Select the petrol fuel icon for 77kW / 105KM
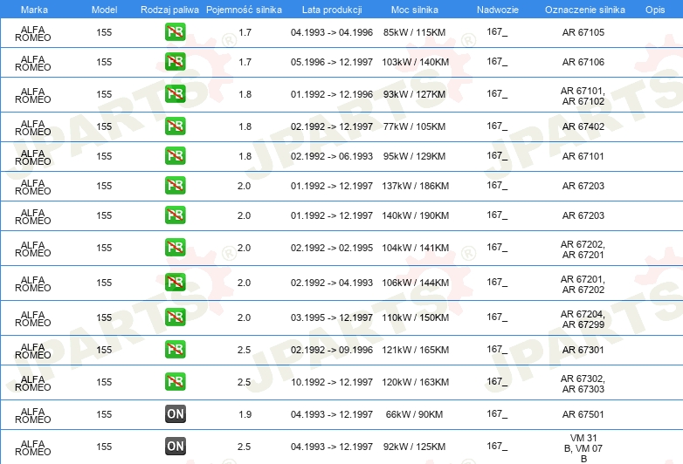 tap(175, 126)
